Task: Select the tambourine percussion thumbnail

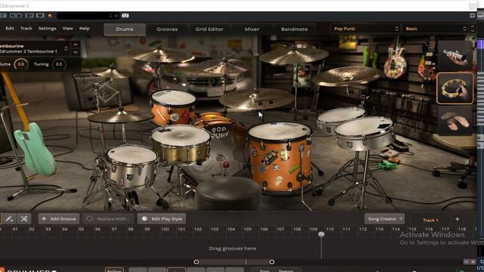Action: coord(455,88)
